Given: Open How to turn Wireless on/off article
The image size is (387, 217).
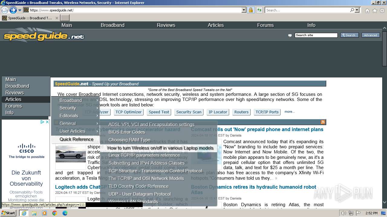Looking at the screenshot, I should [158, 148].
